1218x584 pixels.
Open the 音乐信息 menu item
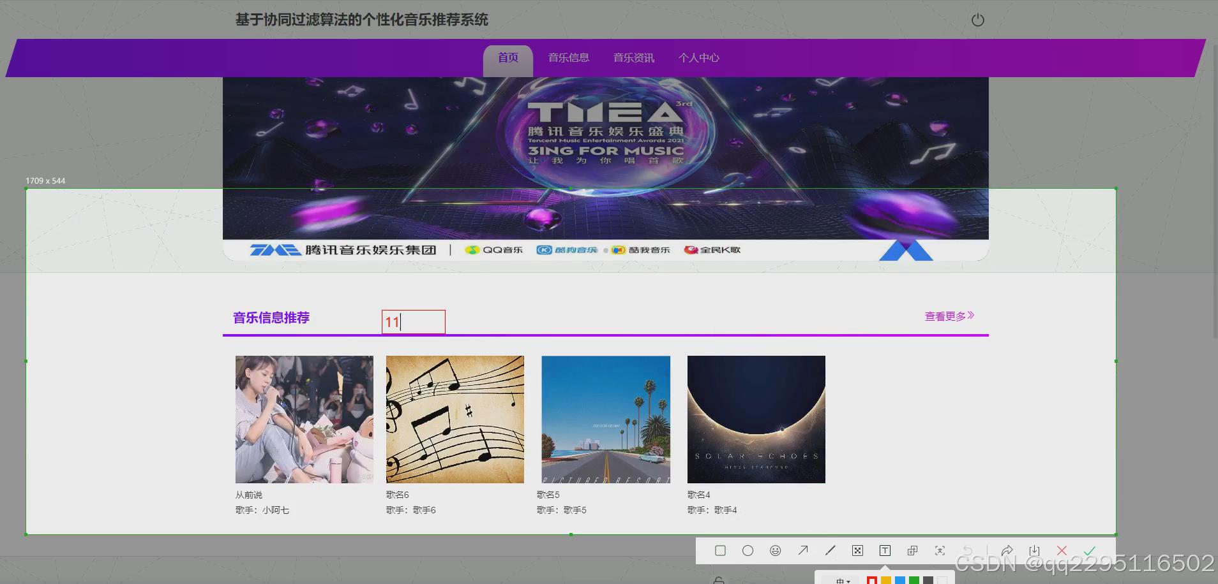point(569,58)
